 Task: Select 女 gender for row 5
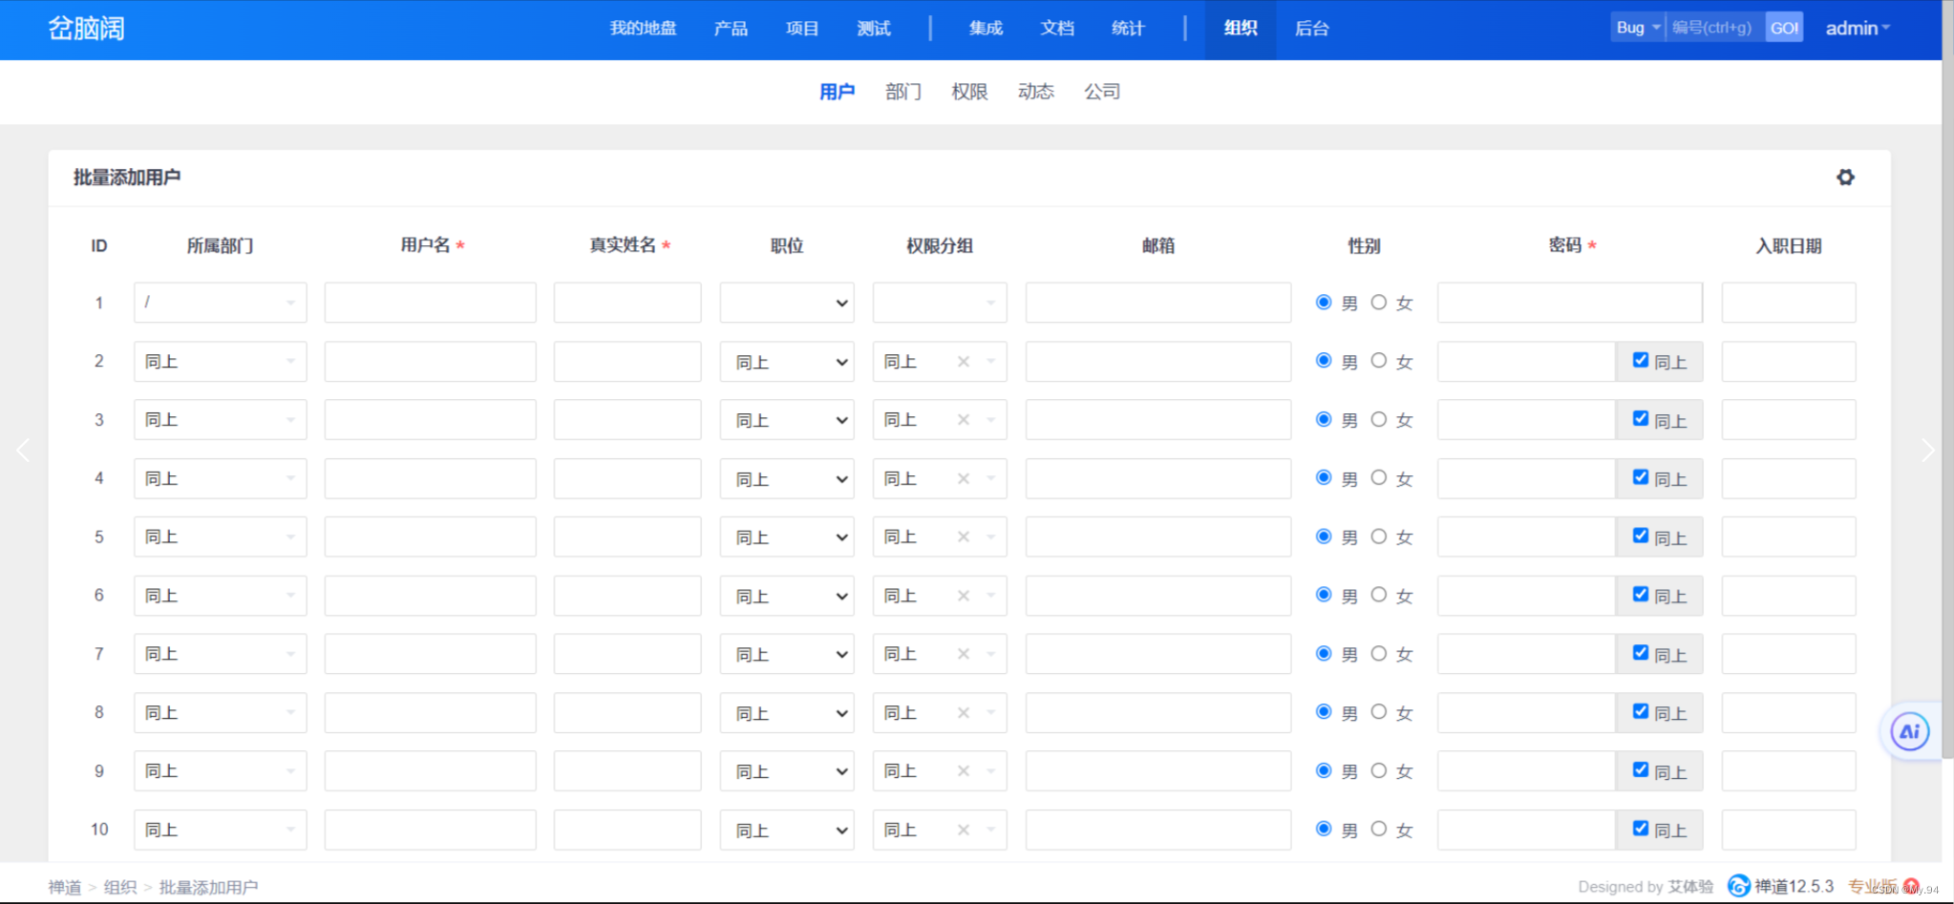coord(1379,536)
